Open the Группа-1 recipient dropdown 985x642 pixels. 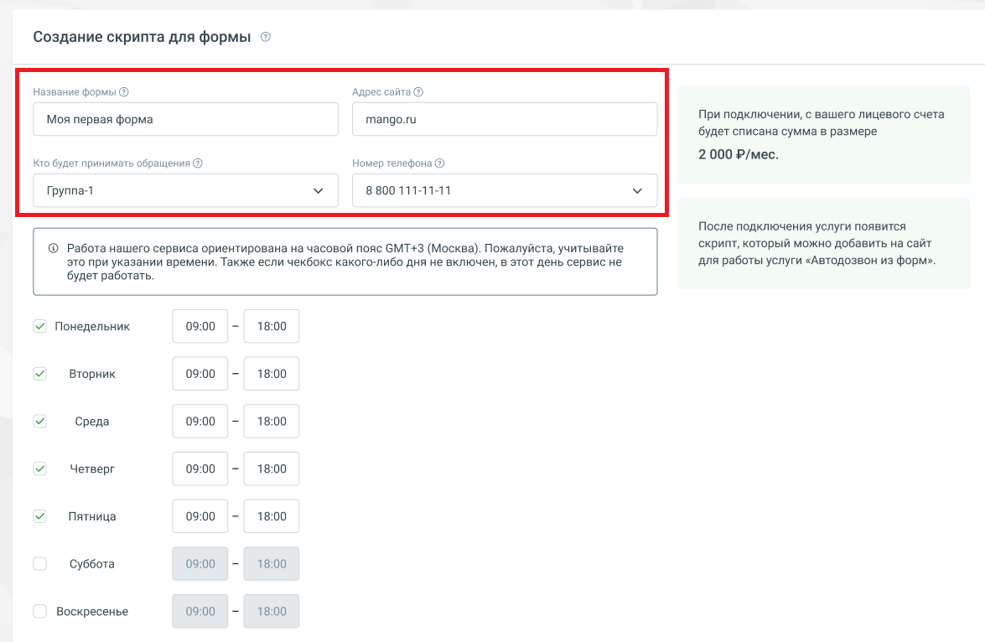[185, 190]
